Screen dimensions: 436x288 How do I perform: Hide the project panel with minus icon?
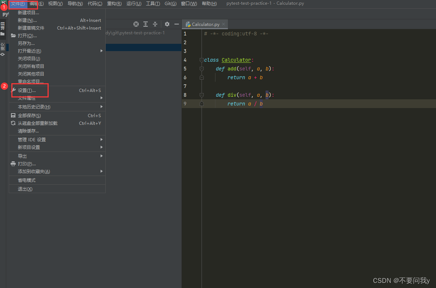(177, 24)
